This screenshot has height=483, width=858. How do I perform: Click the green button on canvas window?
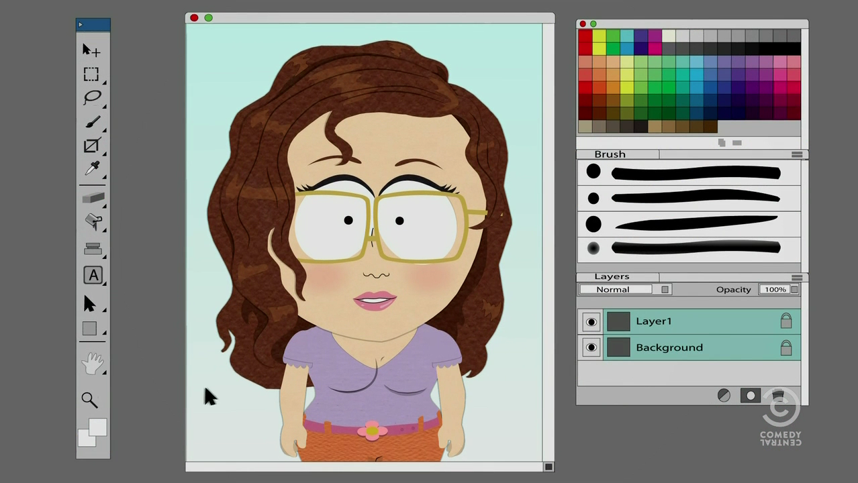209,17
